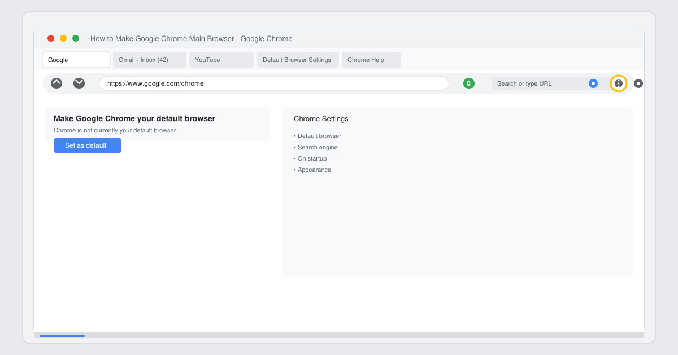The image size is (678, 355).
Task: Minimize the window with the yellow button
Action: (x=63, y=38)
